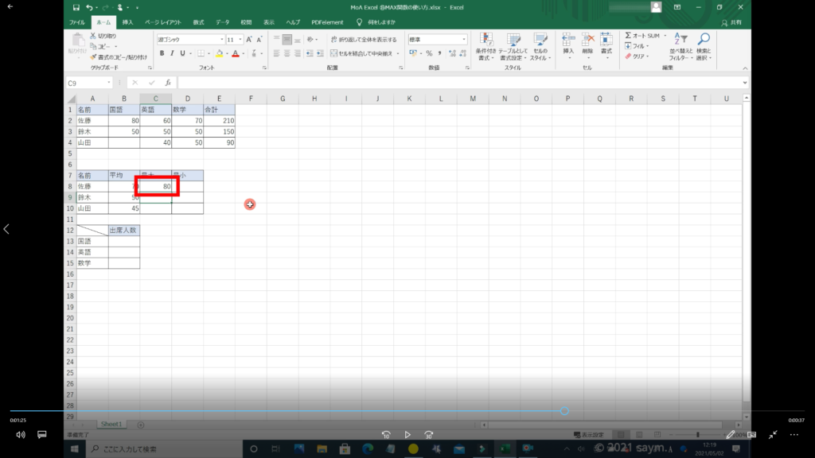Toggle wrap text to show all
The image size is (815, 458).
coord(364,39)
